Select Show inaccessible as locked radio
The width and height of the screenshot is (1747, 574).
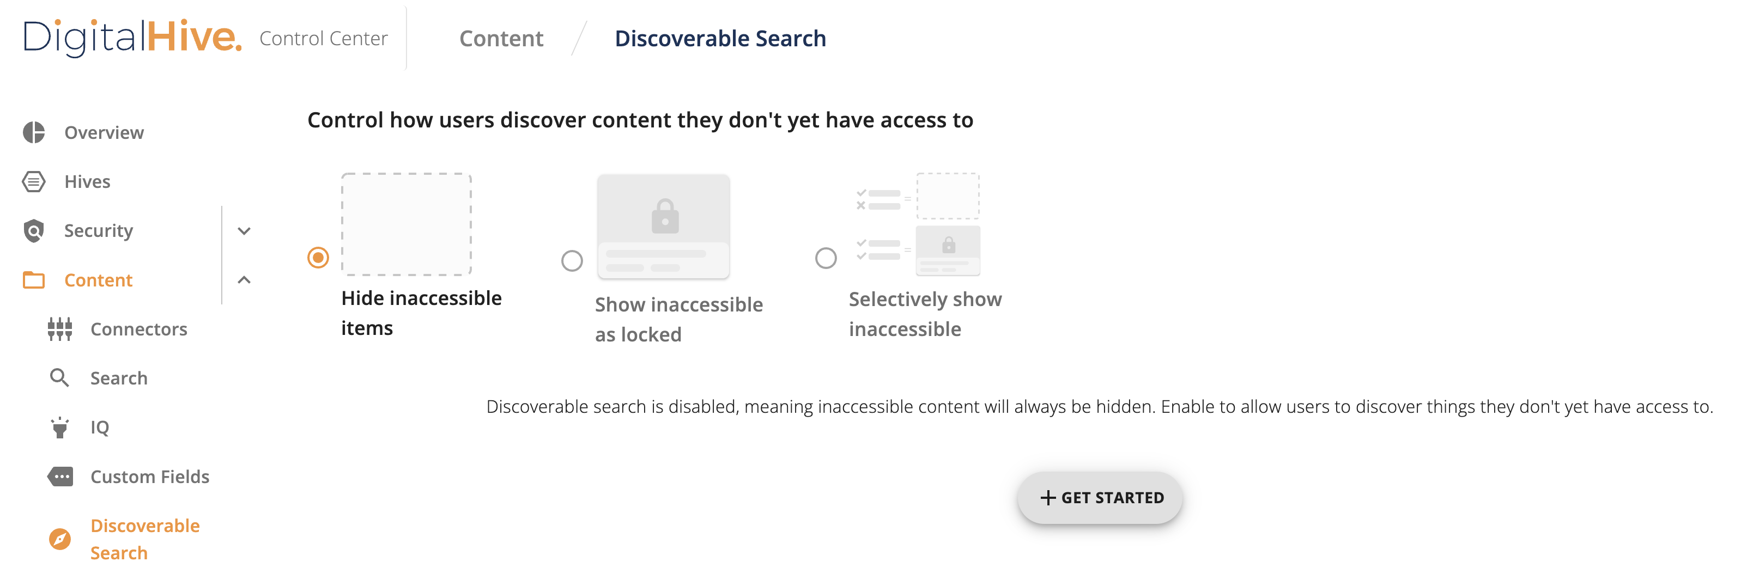pyautogui.click(x=572, y=261)
